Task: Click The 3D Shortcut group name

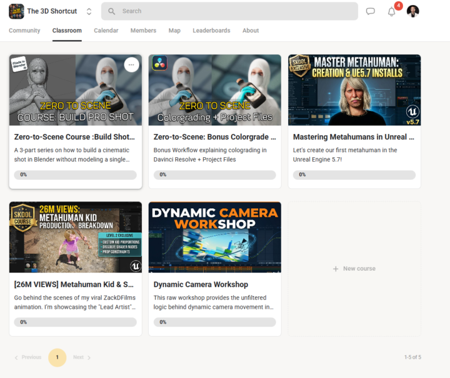Action: [x=52, y=11]
